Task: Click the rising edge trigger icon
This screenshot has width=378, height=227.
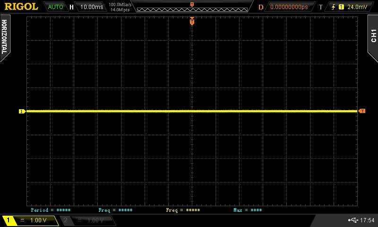Action: point(334,7)
